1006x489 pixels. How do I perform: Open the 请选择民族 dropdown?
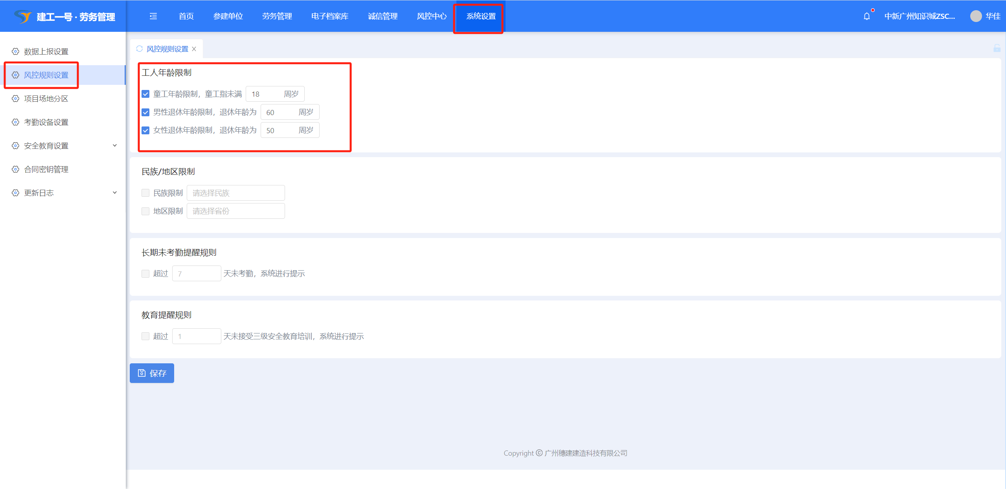[x=235, y=193]
